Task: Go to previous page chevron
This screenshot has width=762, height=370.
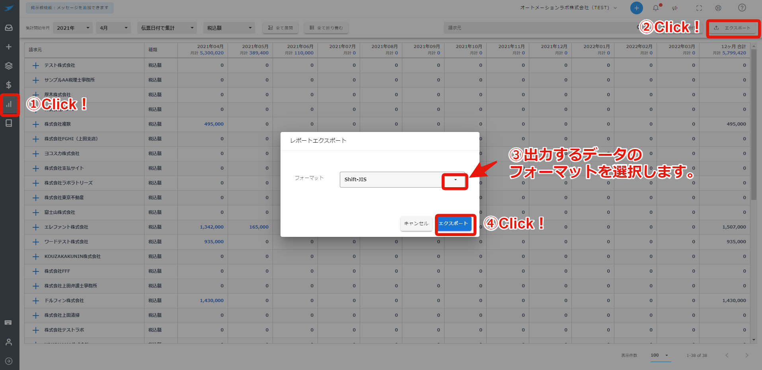Action: (x=727, y=355)
